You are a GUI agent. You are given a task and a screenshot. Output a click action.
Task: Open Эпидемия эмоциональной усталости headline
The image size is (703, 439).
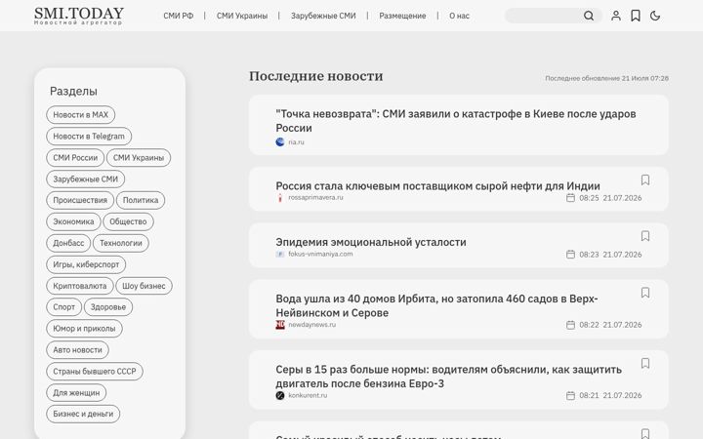pyautogui.click(x=371, y=242)
